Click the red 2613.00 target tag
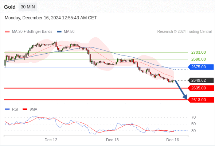The width and height of the screenshot is (215, 146). click(201, 100)
